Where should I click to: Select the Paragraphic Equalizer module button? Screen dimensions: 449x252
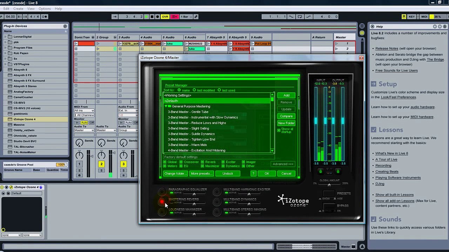click(x=162, y=191)
